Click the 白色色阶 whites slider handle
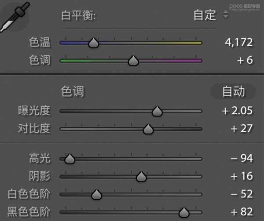This screenshot has width=264, height=221. click(x=96, y=195)
